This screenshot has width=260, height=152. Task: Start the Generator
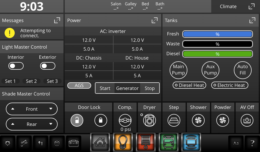point(105,88)
